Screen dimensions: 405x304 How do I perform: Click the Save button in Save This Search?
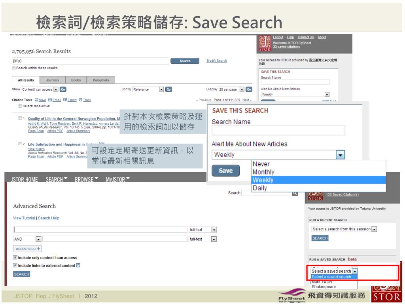pos(226,171)
